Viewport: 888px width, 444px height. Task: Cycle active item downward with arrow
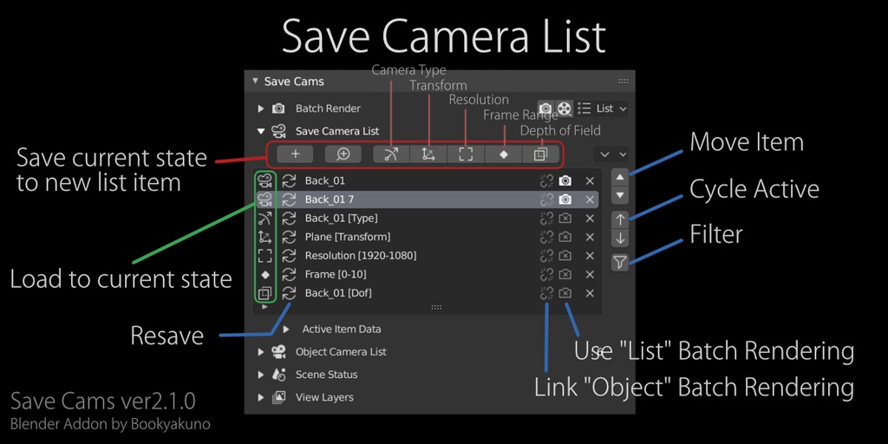620,238
